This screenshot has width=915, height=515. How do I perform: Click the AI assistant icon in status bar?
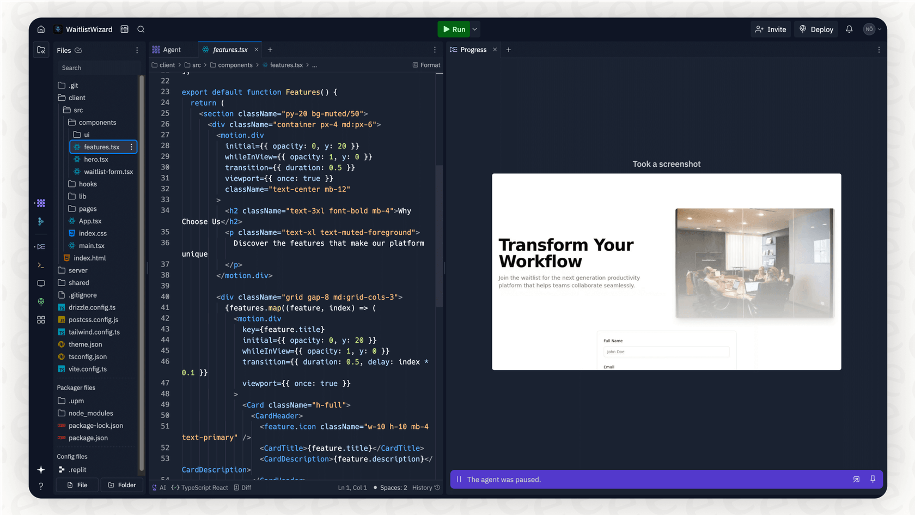coord(157,487)
